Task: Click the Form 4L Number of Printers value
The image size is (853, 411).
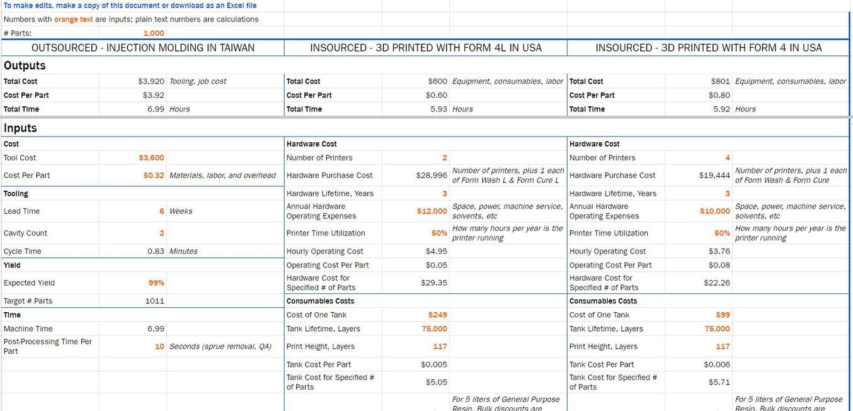Action: [444, 158]
